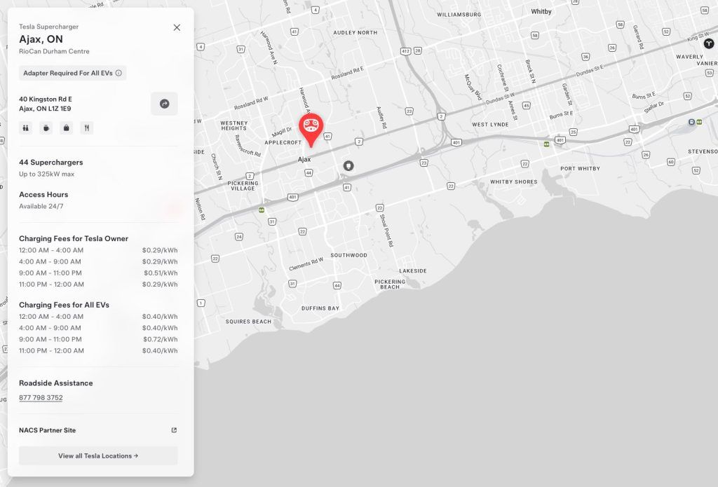The height and width of the screenshot is (487, 718).
Task: Click the Pickering Village map label
Action: 243,186
